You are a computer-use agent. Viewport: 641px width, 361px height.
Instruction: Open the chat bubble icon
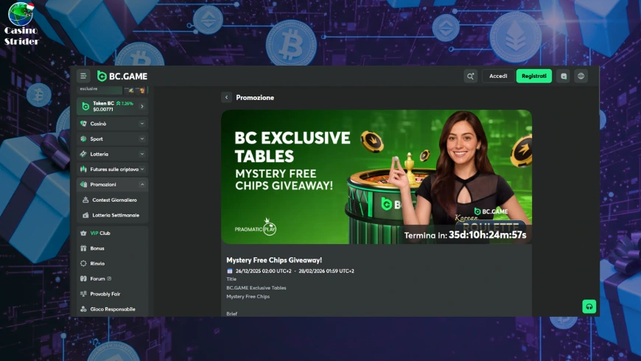pos(564,76)
